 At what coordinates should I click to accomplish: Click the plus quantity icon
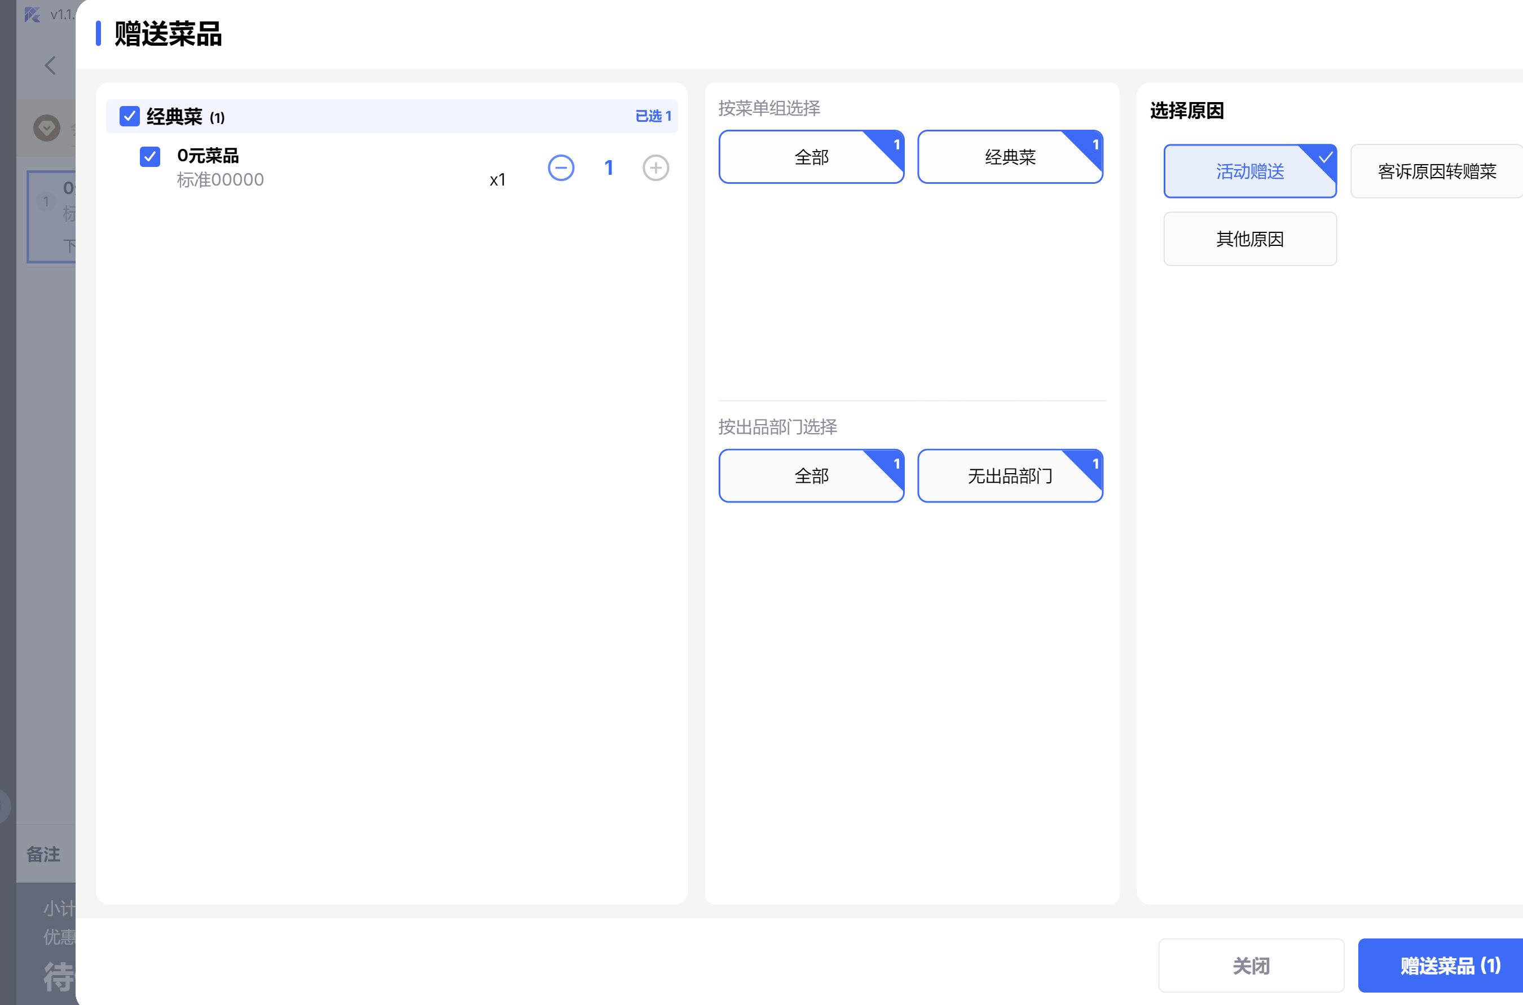pyautogui.click(x=655, y=168)
